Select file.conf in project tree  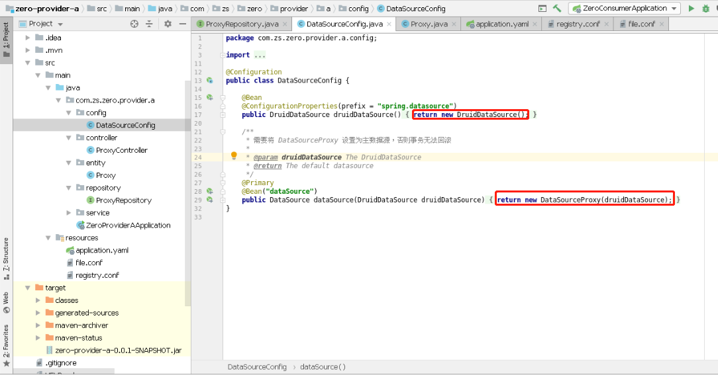84,263
